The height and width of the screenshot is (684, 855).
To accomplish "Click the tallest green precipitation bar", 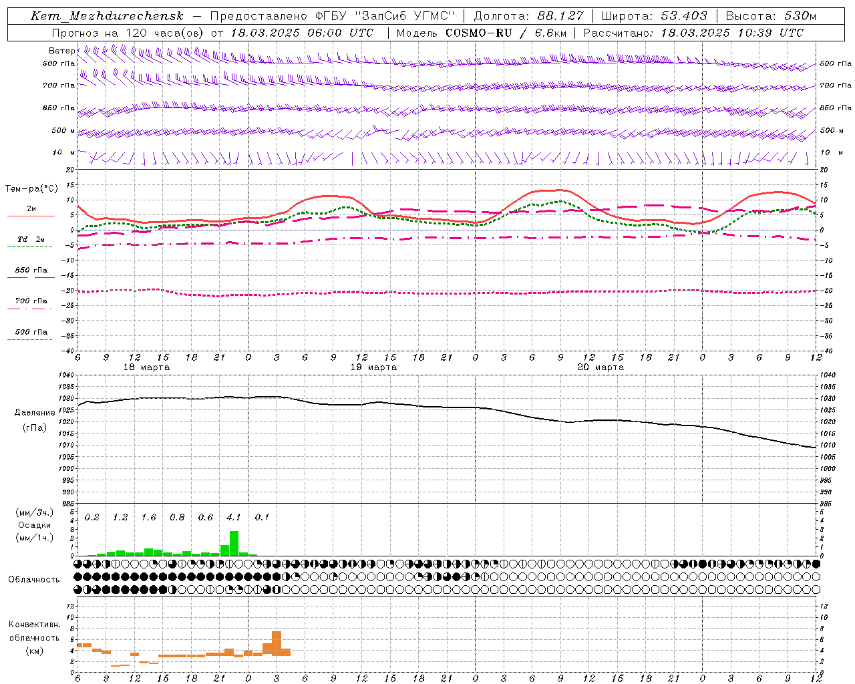I will [x=234, y=544].
